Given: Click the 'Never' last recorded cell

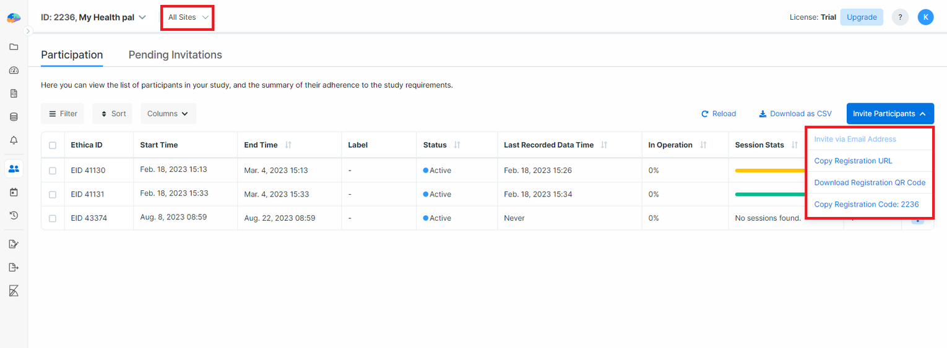Looking at the screenshot, I should pyautogui.click(x=514, y=219).
